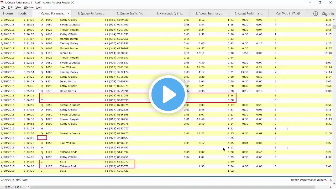
Task: Click the 16:00 duration value
Action: [328, 133]
